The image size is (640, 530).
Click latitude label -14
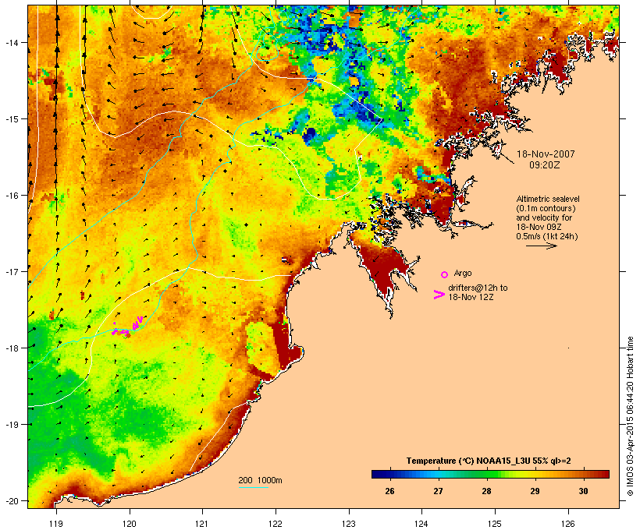[11, 42]
